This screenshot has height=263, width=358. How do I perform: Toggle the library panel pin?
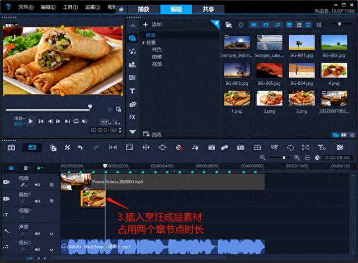tap(215, 24)
